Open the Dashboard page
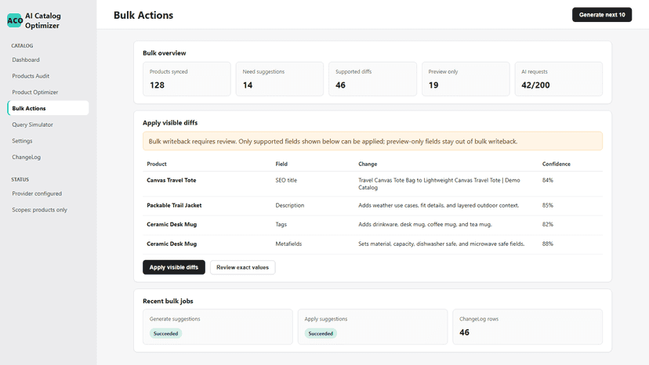Screen dimensions: 649x365 pos(26,60)
